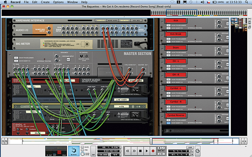Enable the CLICK metronome checkbox
This screenshot has width=252, height=157.
point(83,147)
